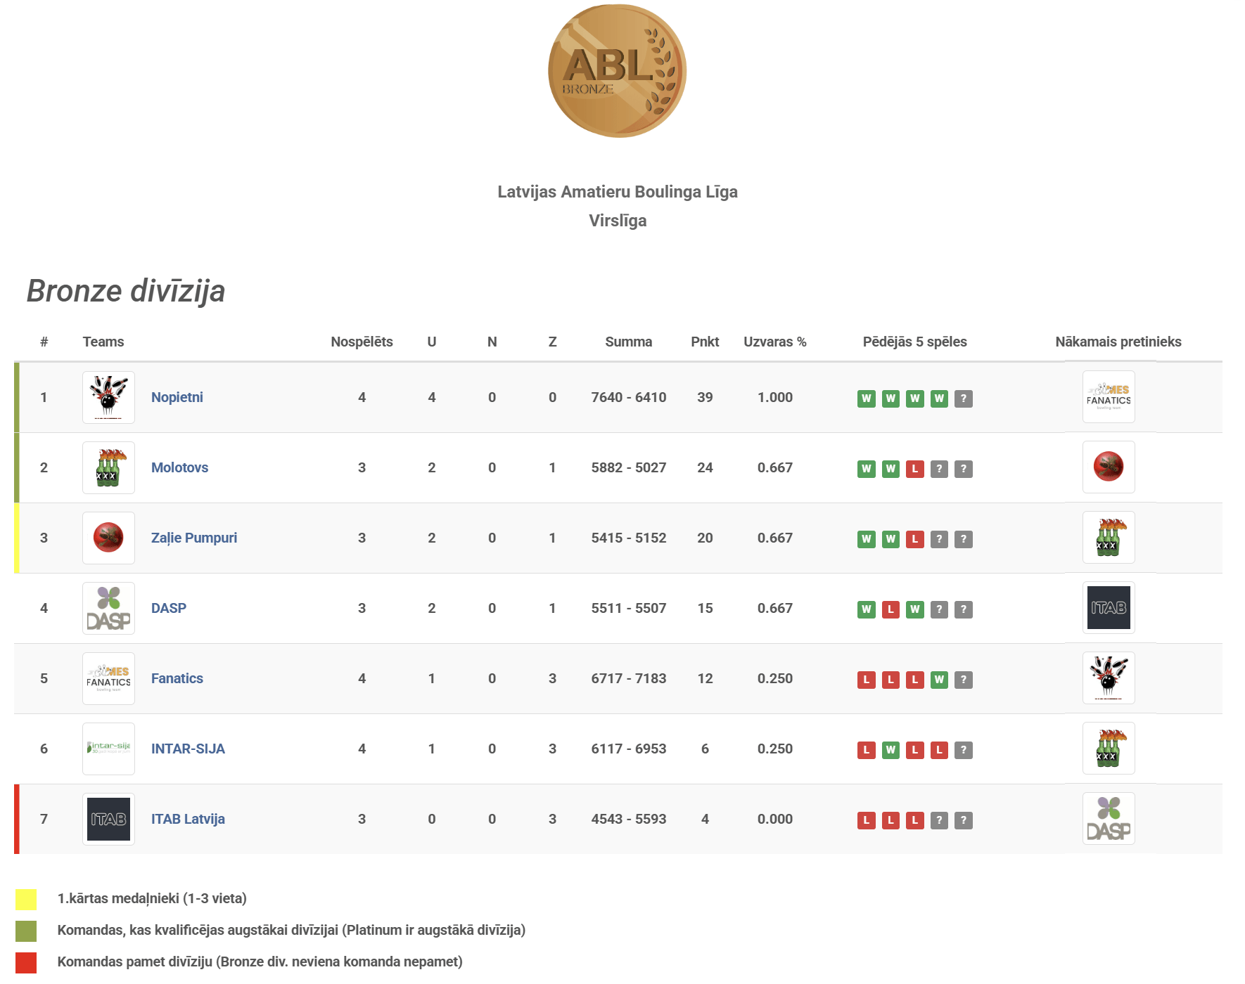Click the red relegation legend swatch
Screen dimensions: 1245x984
click(x=26, y=963)
